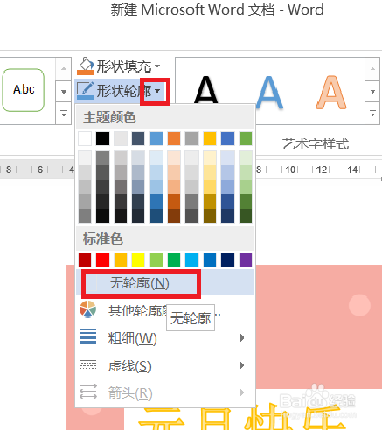The image size is (382, 430).
Task: Pick blue theme color swatch in top row
Action: pyautogui.click(x=227, y=138)
